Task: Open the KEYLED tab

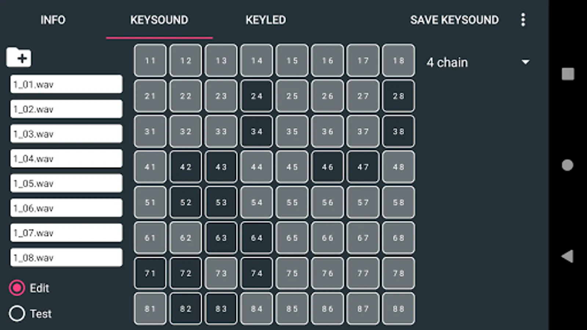Action: (266, 20)
